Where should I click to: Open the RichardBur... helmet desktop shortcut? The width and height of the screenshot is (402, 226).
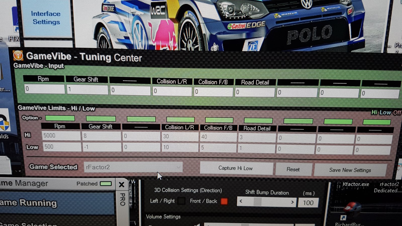click(x=351, y=213)
